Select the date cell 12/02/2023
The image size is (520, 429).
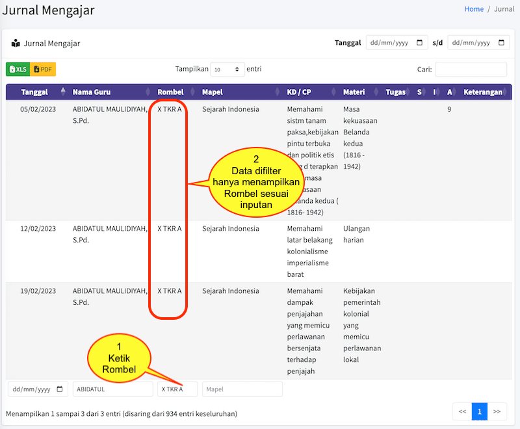(x=38, y=228)
